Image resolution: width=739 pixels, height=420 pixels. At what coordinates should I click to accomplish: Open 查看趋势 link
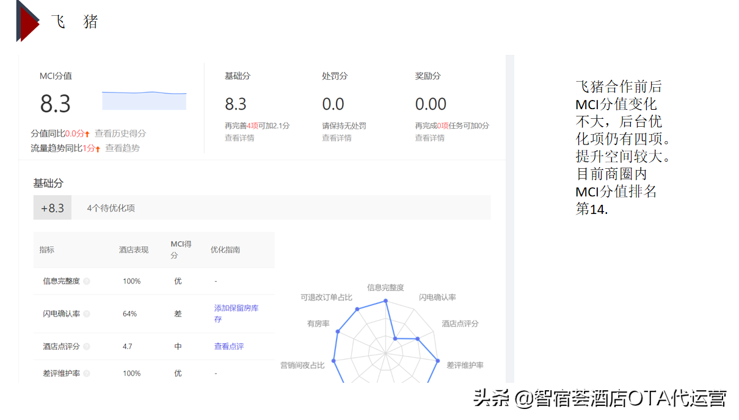pyautogui.click(x=122, y=148)
